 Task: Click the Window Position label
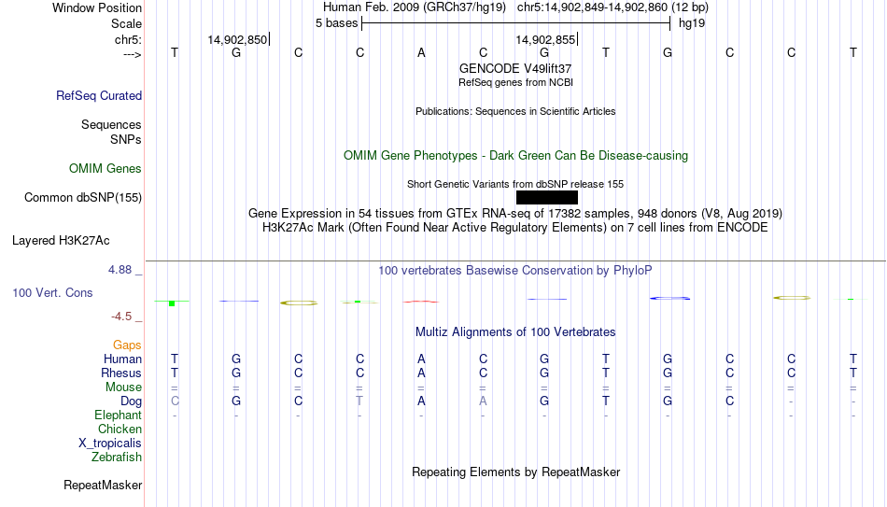click(97, 7)
